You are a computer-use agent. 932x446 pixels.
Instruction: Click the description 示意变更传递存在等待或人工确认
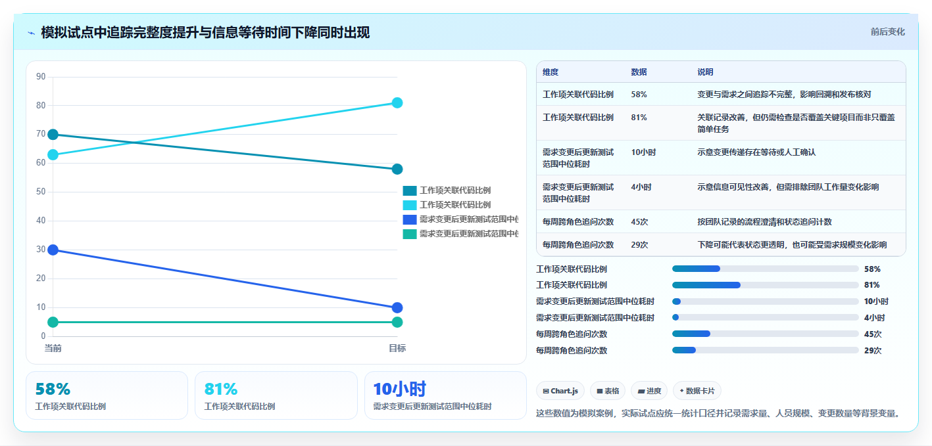coord(756,152)
